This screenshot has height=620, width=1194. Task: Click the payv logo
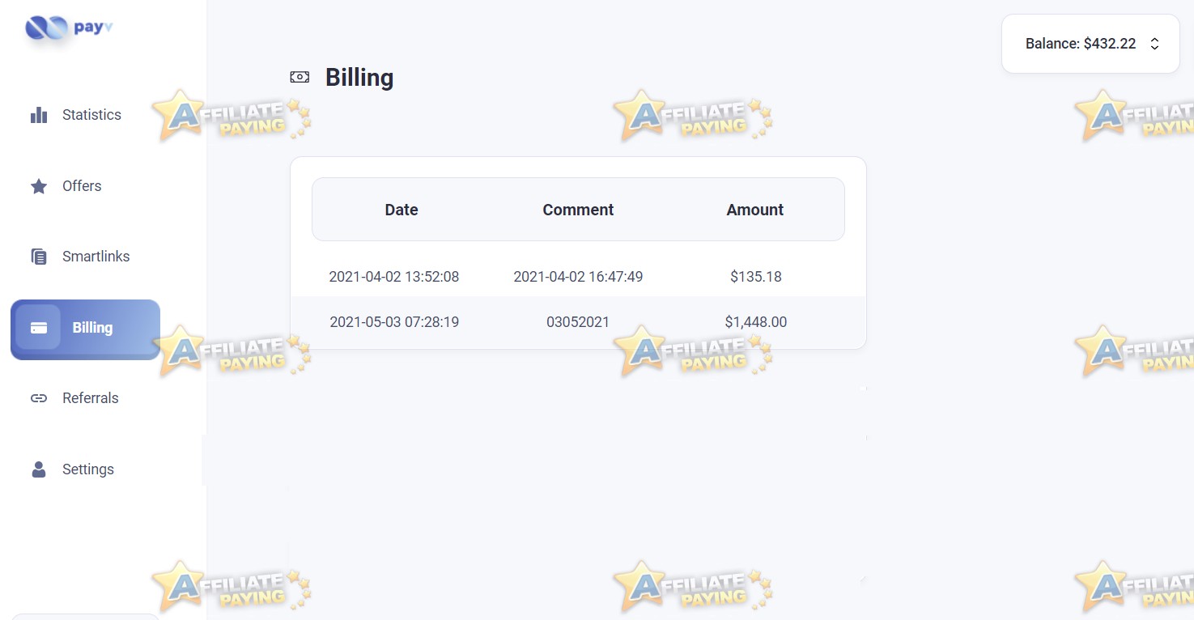coord(69,28)
